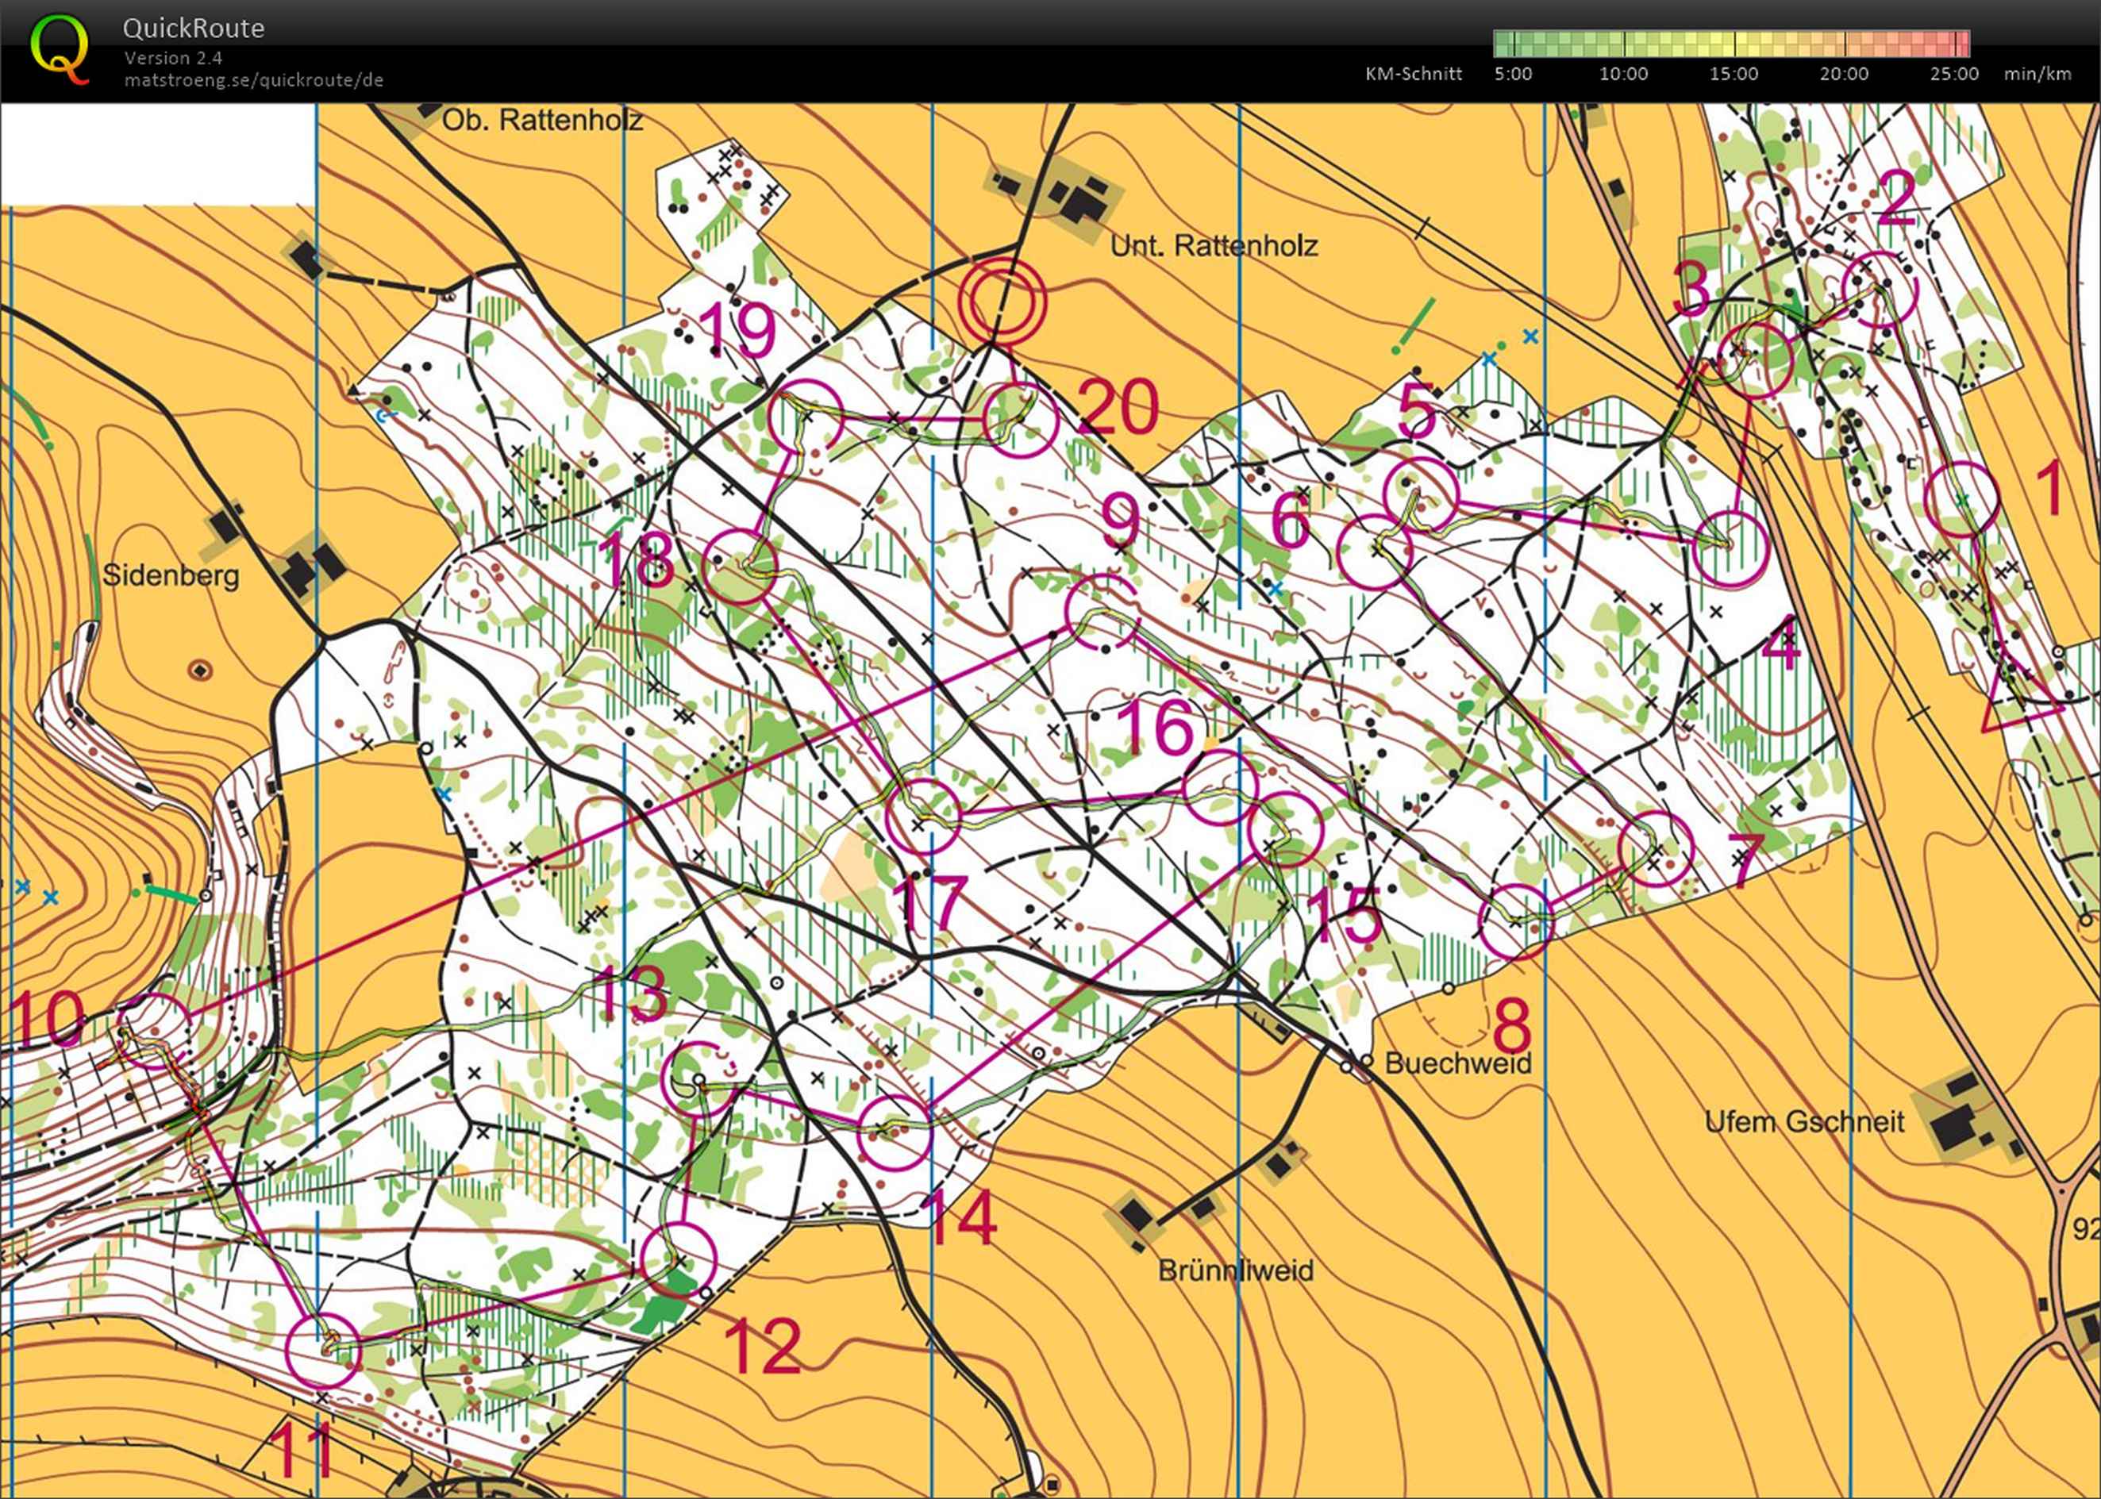This screenshot has height=1499, width=2101.
Task: Click the Sidenberg place name label
Action: (x=171, y=576)
